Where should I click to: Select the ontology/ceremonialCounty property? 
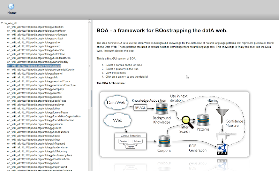(x=41, y=70)
